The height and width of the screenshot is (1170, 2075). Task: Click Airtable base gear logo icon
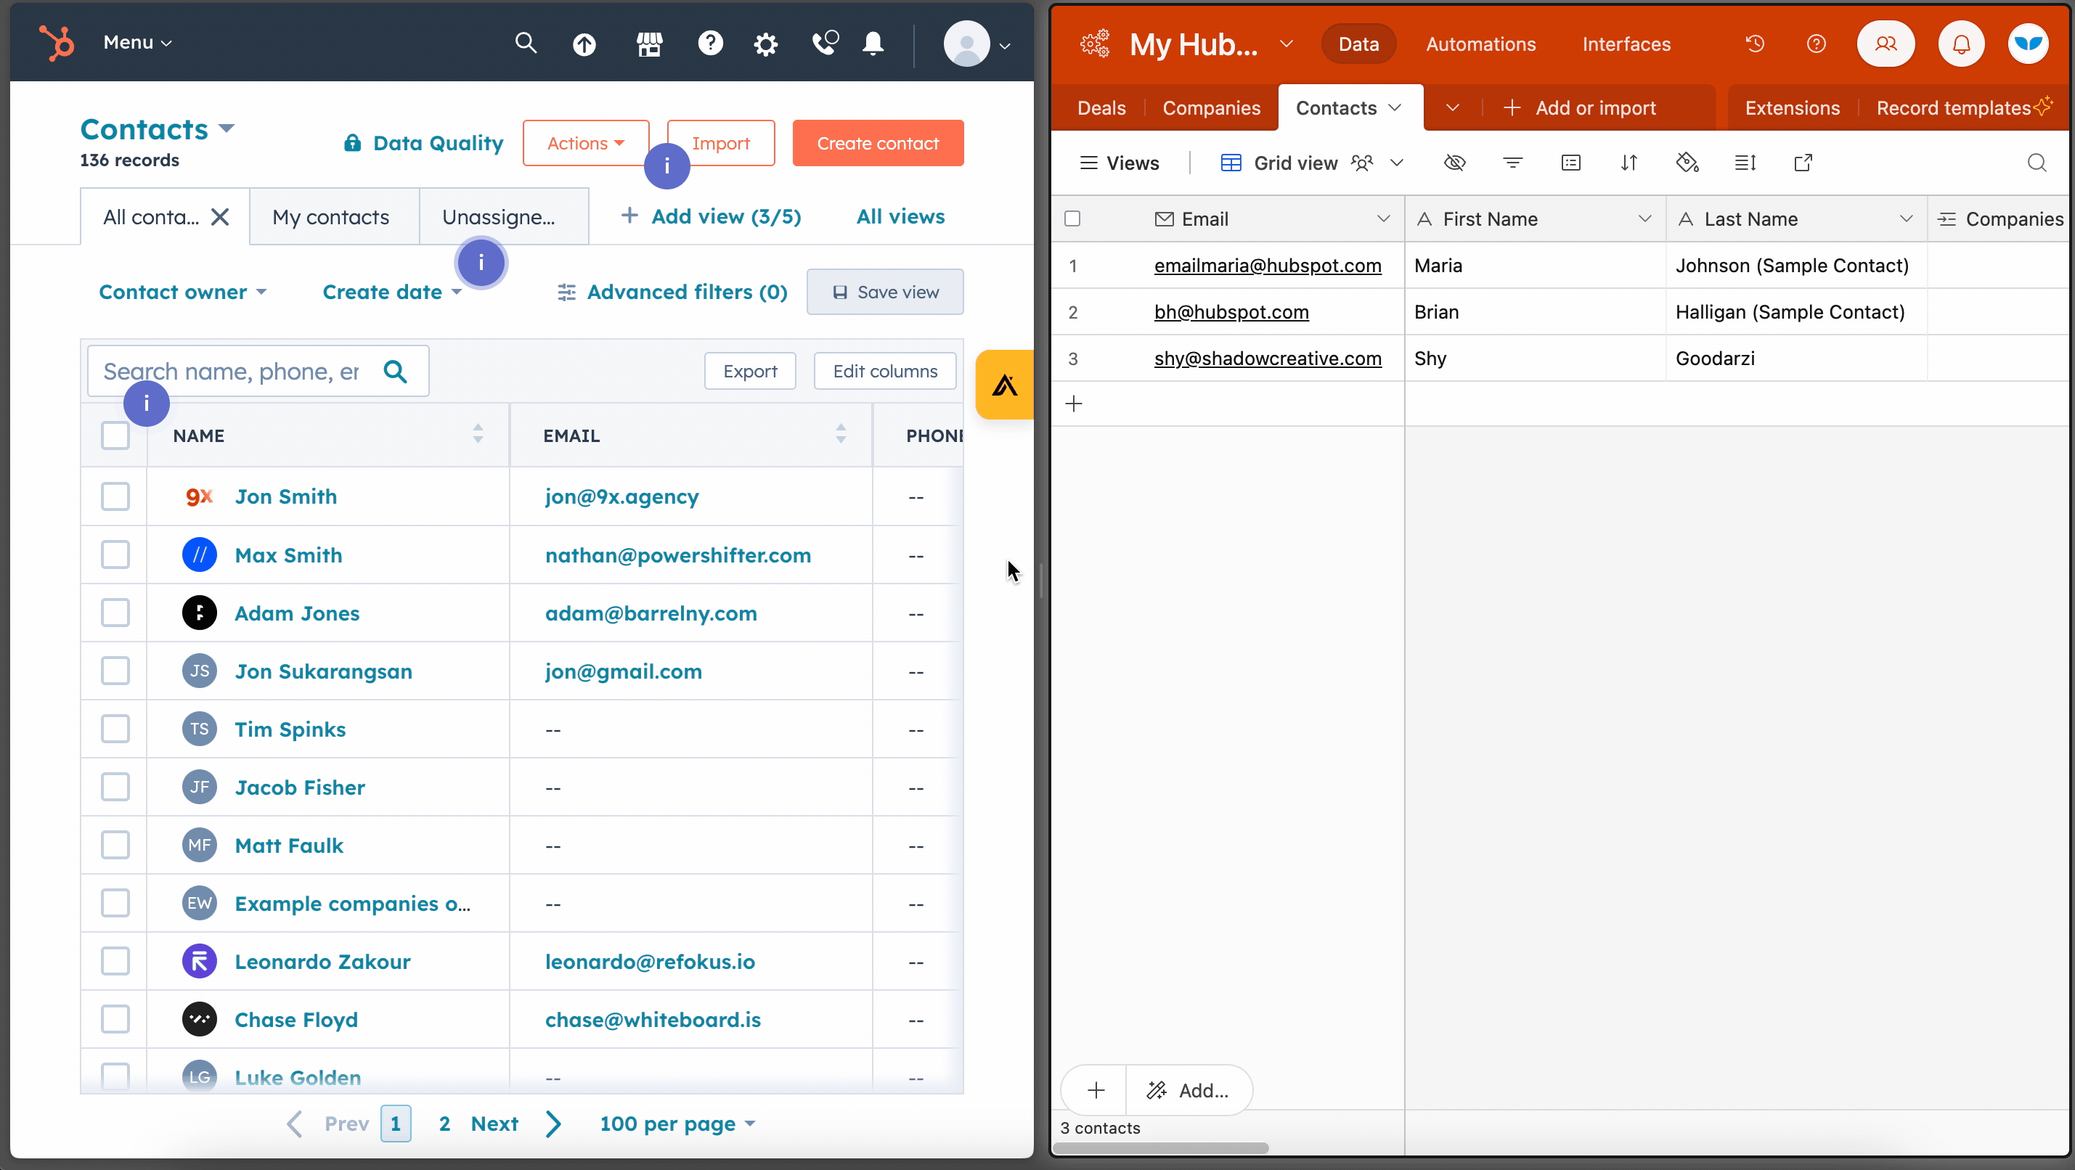[x=1095, y=44]
